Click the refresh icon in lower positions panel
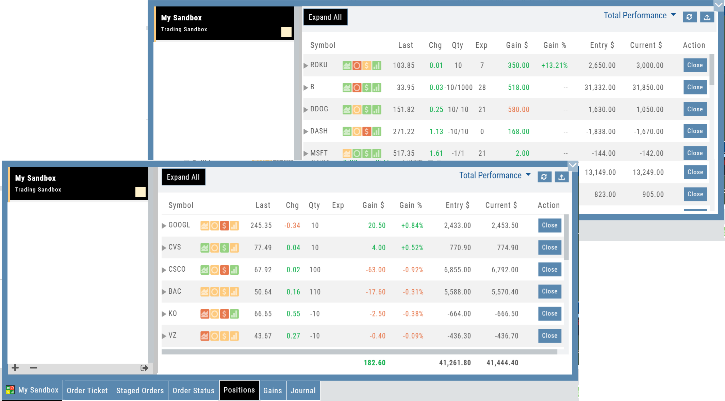This screenshot has height=401, width=725. point(544,177)
